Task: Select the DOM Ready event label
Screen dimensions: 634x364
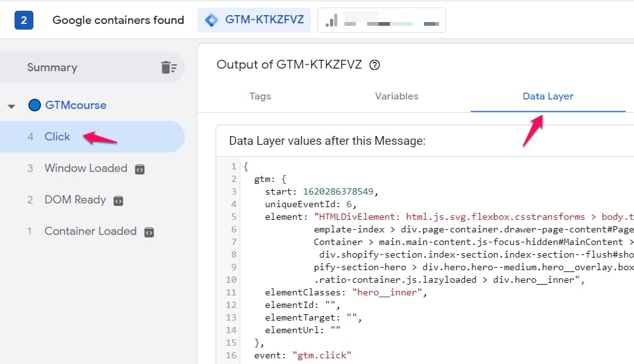Action: pyautogui.click(x=75, y=200)
